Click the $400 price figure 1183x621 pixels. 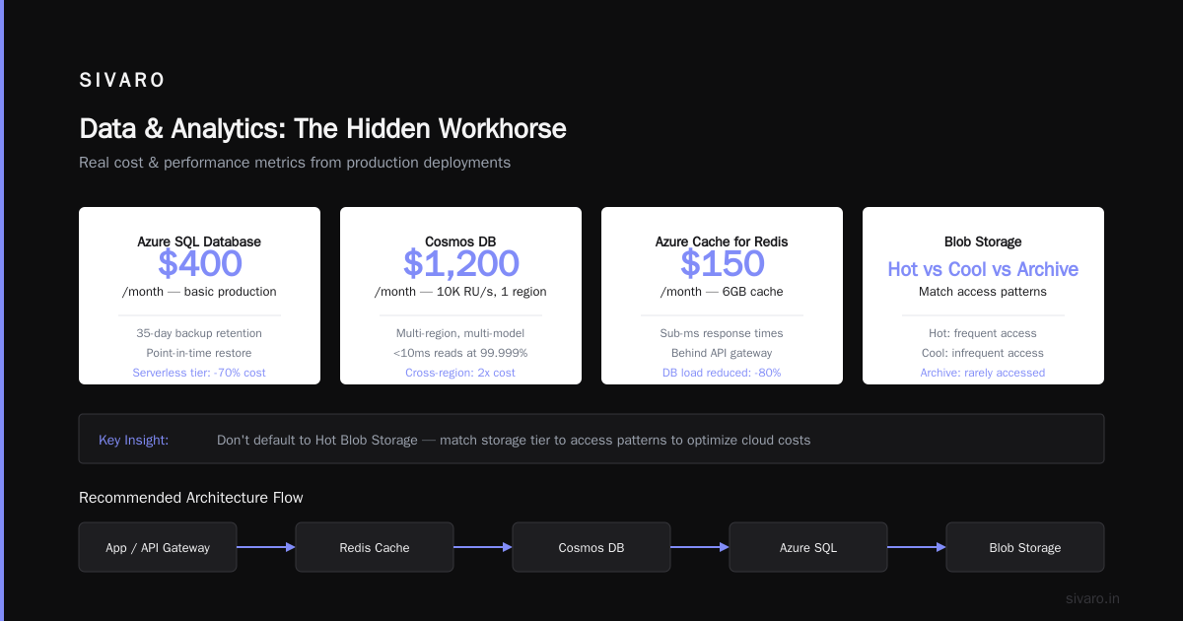pos(199,263)
